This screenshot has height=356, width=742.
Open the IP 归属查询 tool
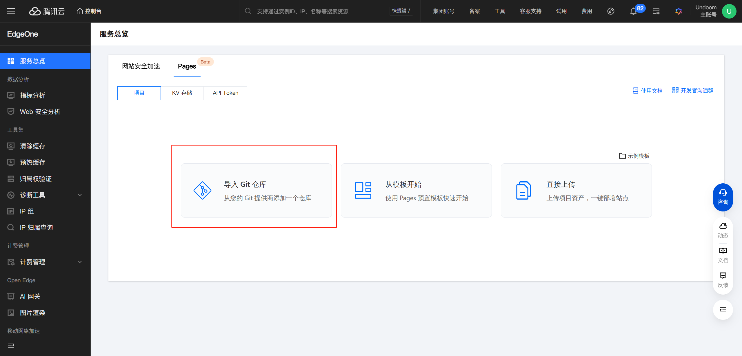tap(36, 227)
